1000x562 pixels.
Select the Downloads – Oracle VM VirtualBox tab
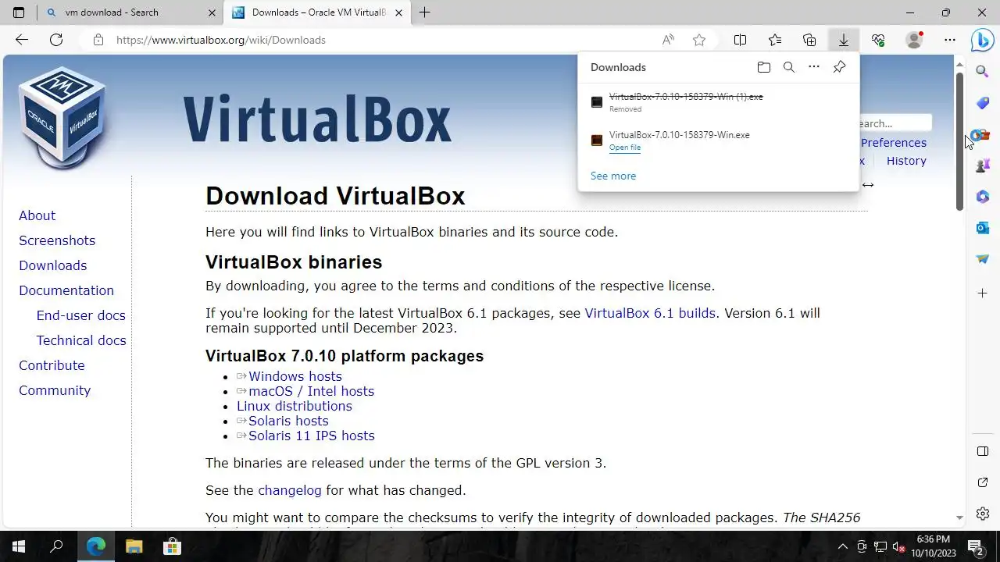(319, 12)
